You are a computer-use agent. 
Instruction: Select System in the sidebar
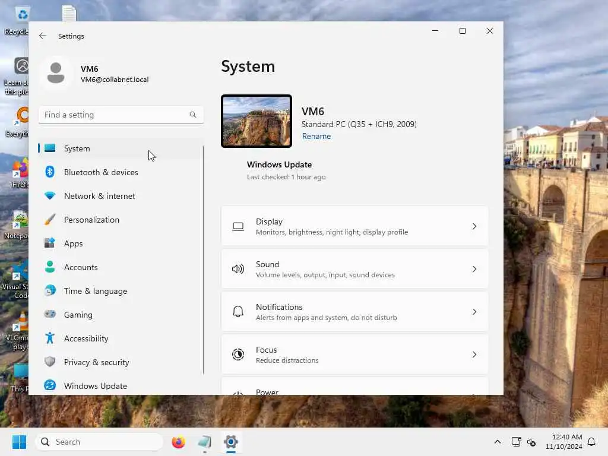121,148
